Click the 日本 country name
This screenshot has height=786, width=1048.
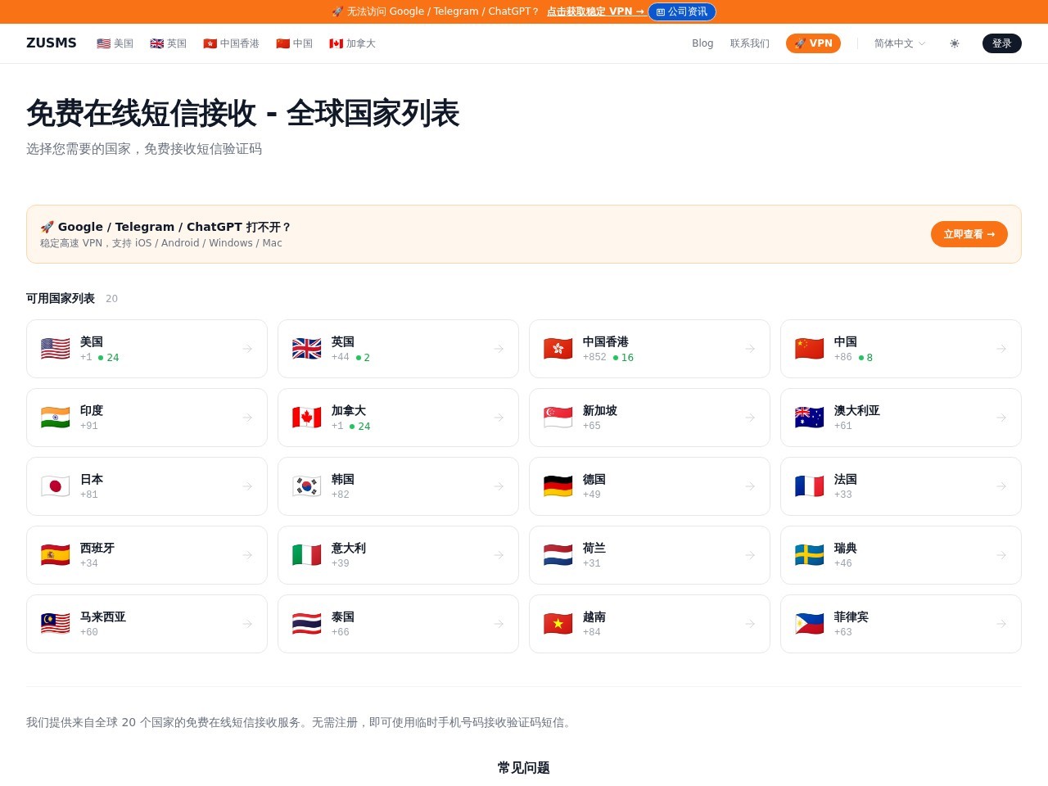(x=92, y=479)
